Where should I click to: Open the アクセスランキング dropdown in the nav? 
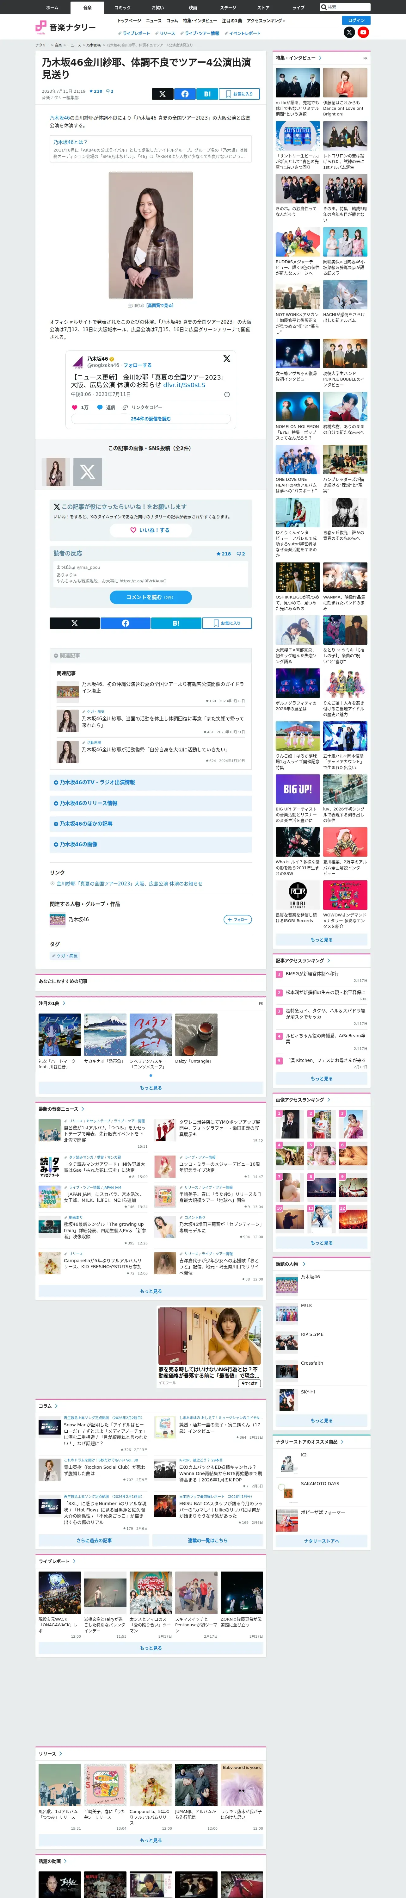[x=266, y=21]
